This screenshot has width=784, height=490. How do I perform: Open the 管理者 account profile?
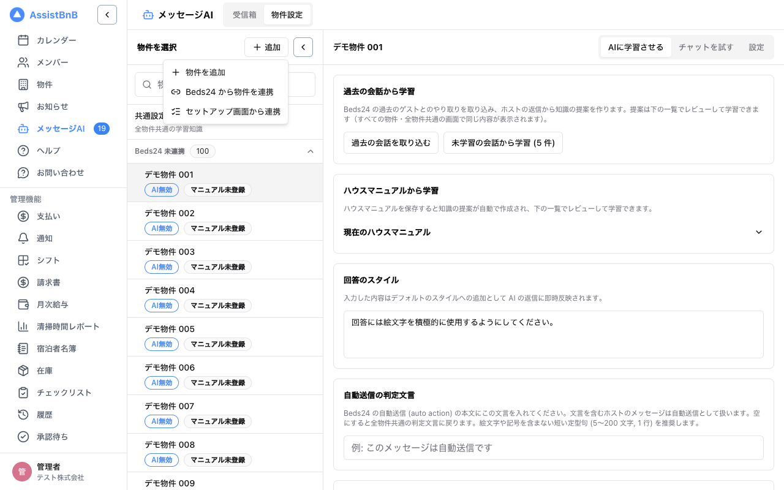tap(64, 472)
